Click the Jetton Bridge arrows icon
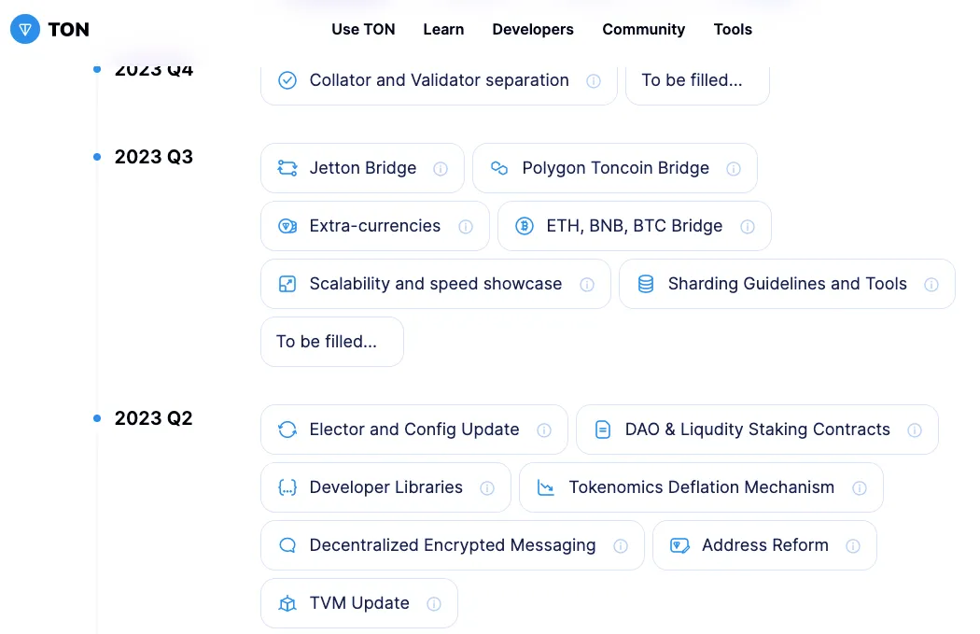This screenshot has height=634, width=980. click(x=287, y=168)
